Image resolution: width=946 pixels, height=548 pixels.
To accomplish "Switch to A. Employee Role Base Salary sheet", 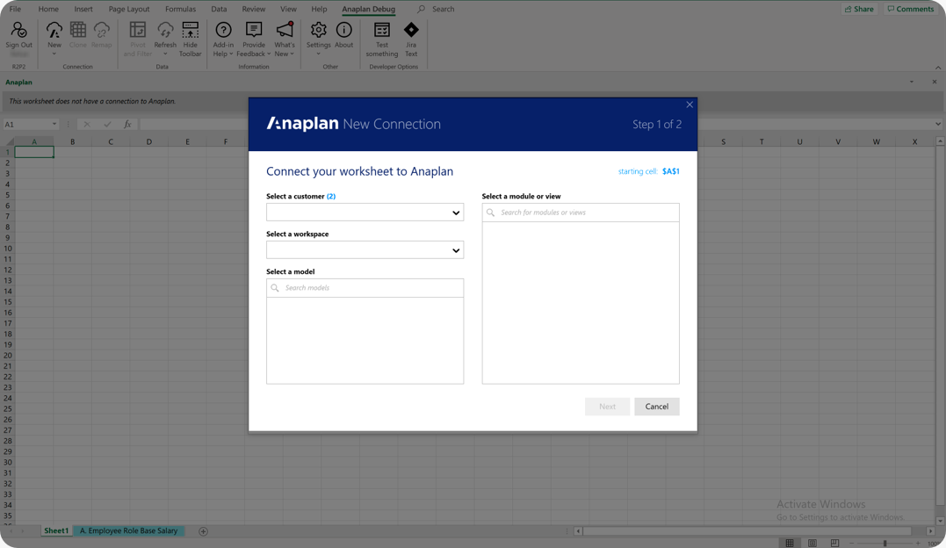I will (128, 531).
